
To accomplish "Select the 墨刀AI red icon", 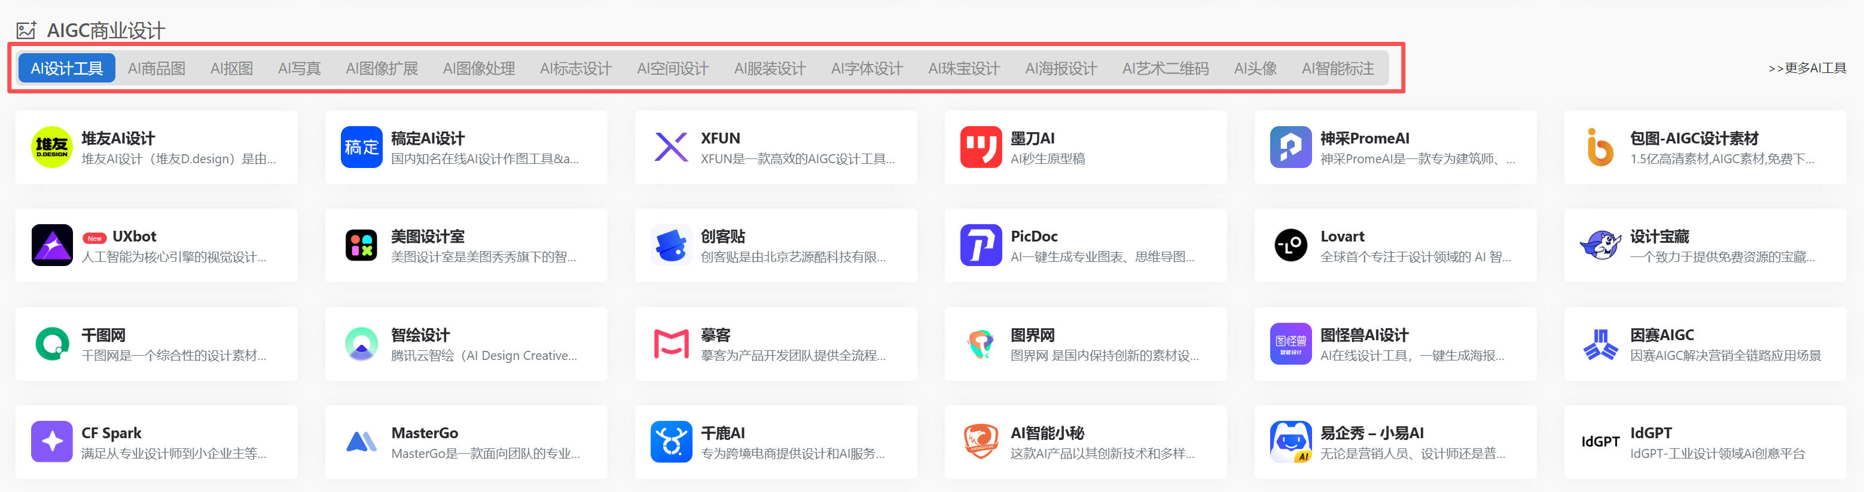I will click(981, 147).
